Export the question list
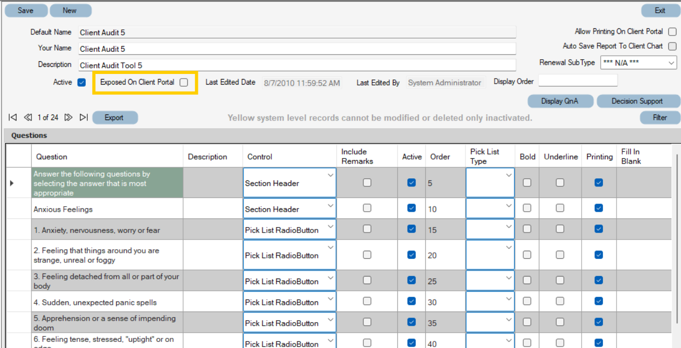Screen dimensions: 681x348 pos(115,117)
